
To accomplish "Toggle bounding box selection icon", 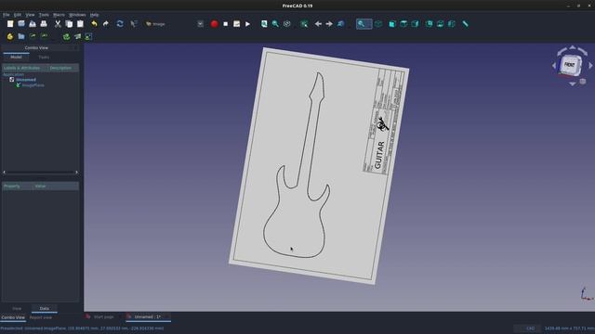I will [304, 24].
